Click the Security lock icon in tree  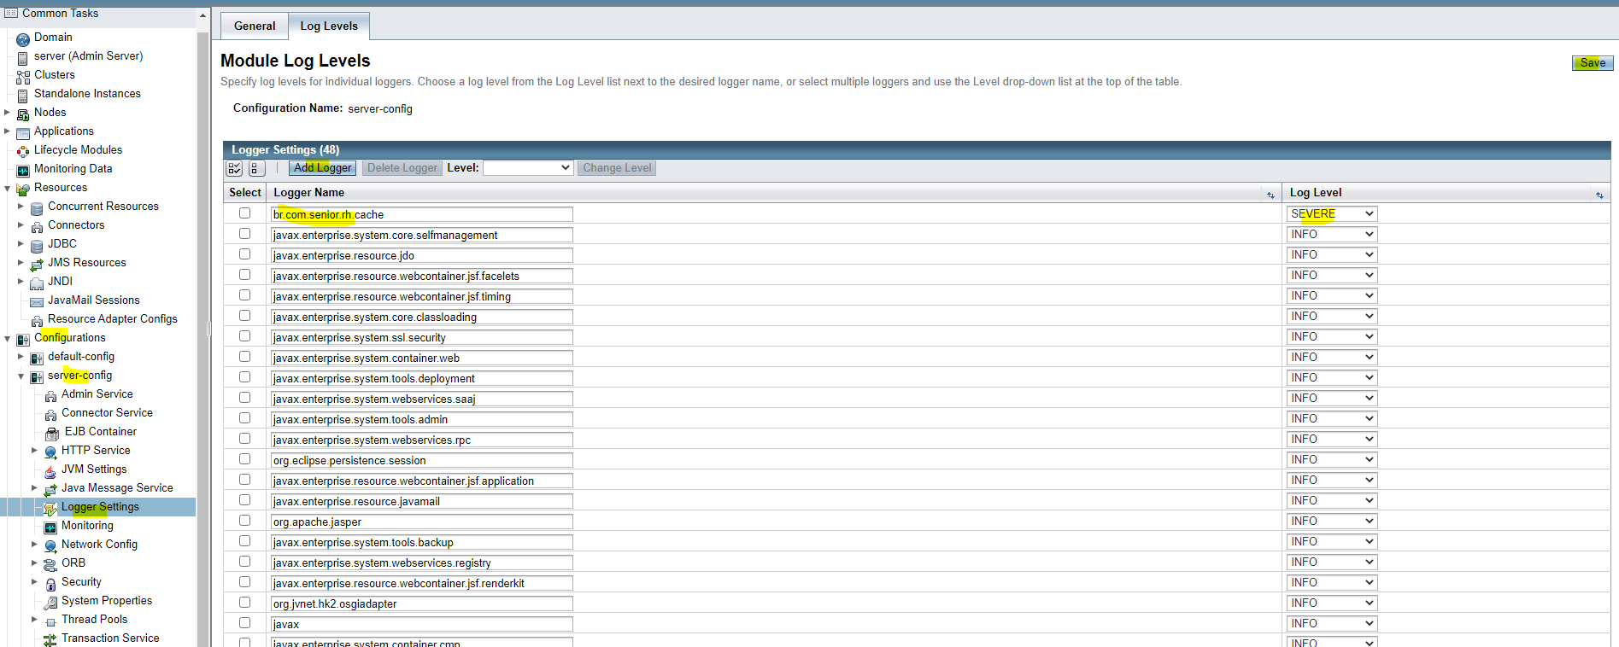coord(50,583)
